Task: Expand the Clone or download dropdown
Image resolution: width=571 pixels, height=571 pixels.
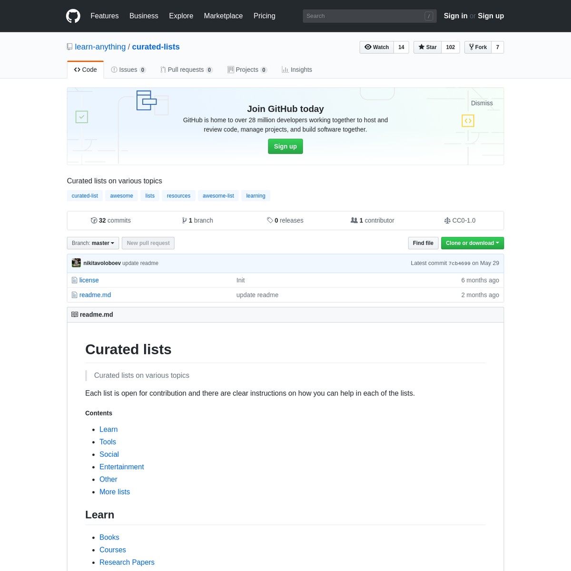Action: tap(473, 243)
